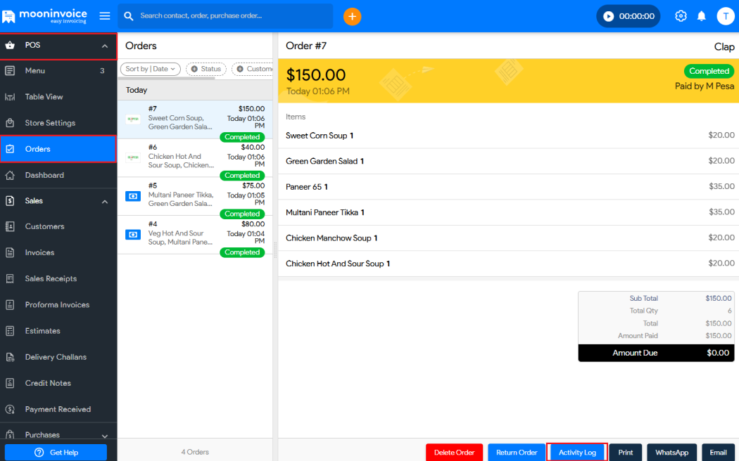Select order #5 in orders list
This screenshot has height=461, width=739.
pyautogui.click(x=194, y=196)
